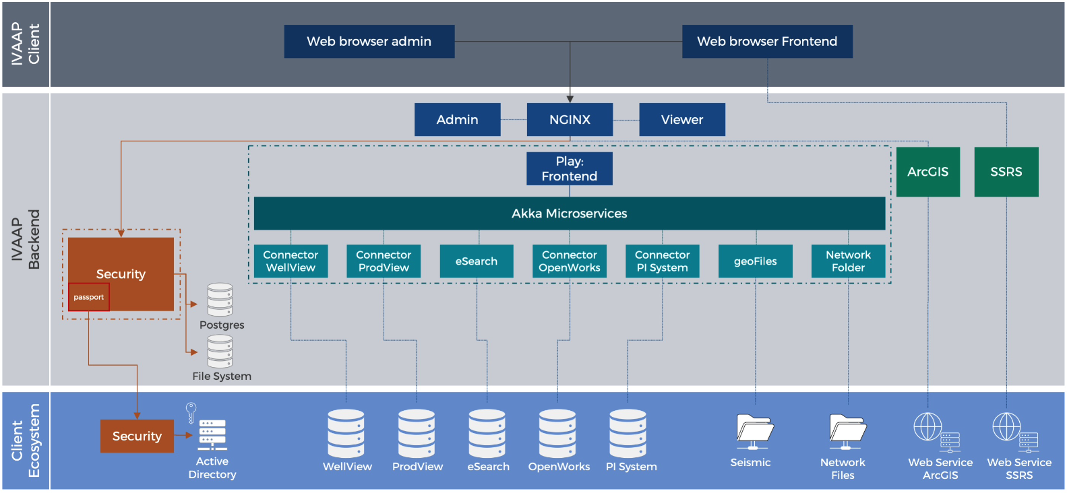The width and height of the screenshot is (1067, 493).
Task: Select the OpenWorks database cylinder icon
Action: [557, 433]
